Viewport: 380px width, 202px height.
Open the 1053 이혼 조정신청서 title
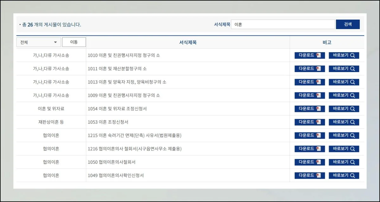pyautogui.click(x=108, y=122)
